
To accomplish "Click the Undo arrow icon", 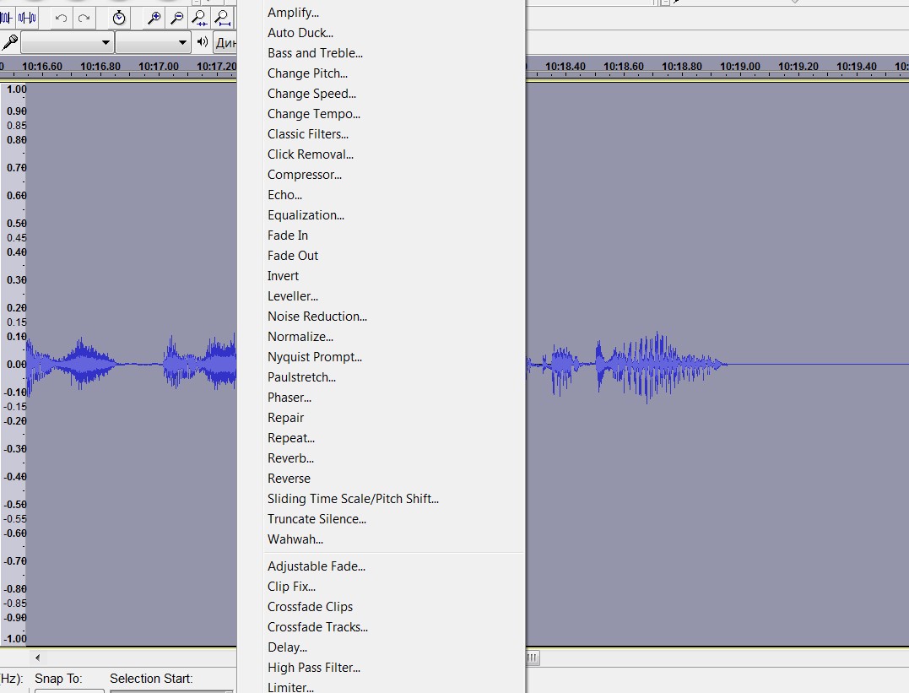I will pyautogui.click(x=61, y=18).
